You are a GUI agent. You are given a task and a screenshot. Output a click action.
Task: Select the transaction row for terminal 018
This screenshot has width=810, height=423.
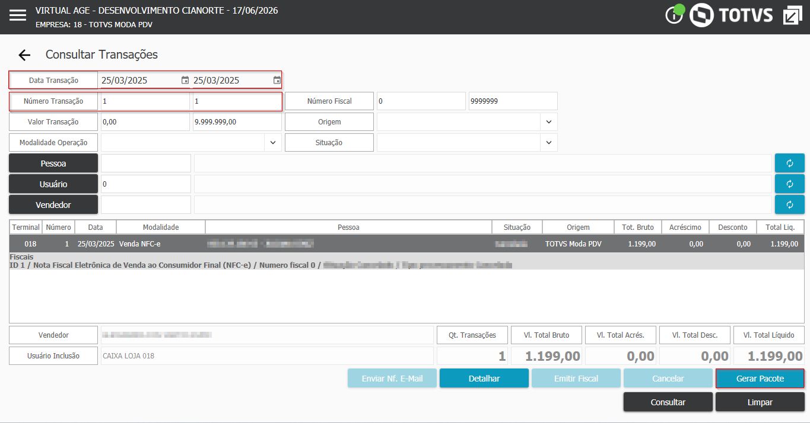406,243
